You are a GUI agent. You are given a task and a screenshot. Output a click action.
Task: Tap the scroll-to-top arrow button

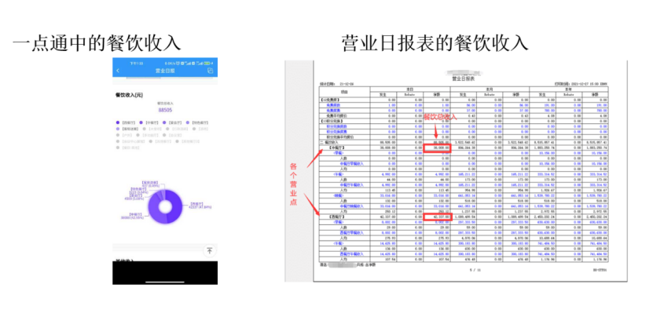(210, 251)
